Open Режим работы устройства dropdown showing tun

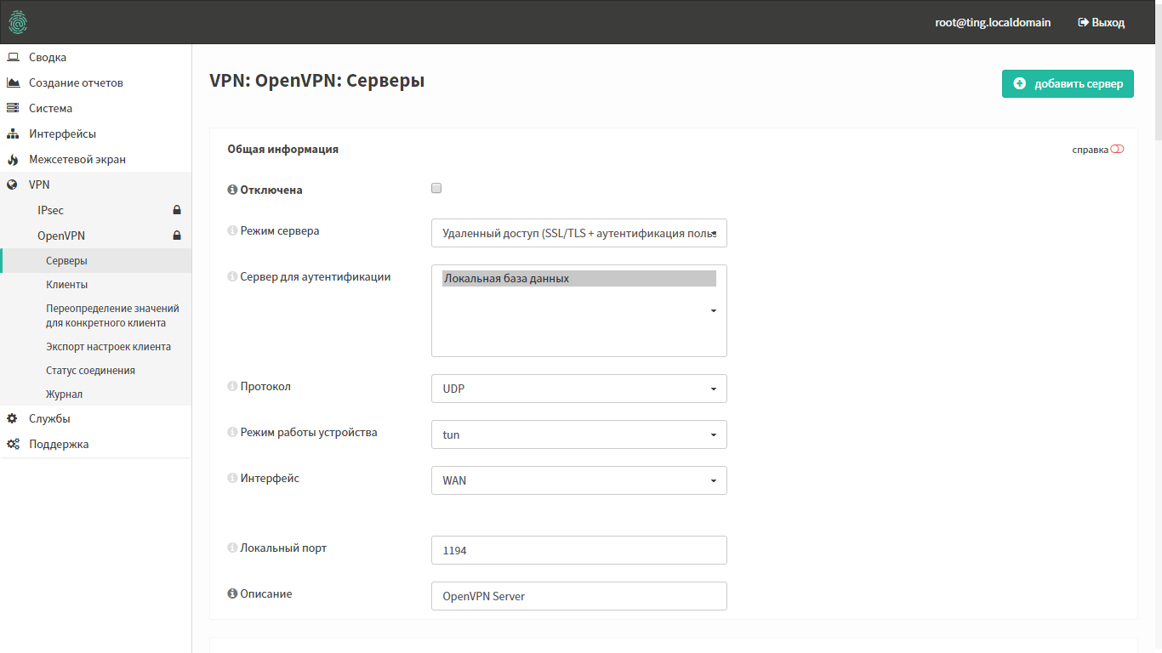pos(579,434)
